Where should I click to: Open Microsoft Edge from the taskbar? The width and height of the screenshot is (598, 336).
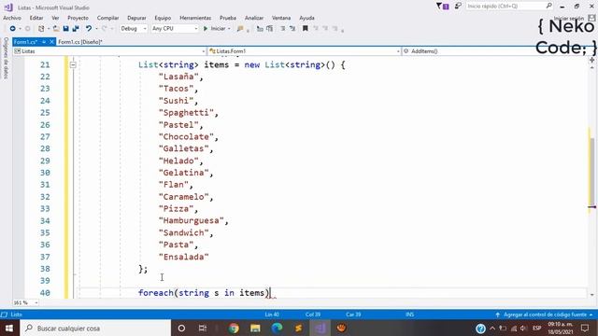pyautogui.click(x=277, y=328)
